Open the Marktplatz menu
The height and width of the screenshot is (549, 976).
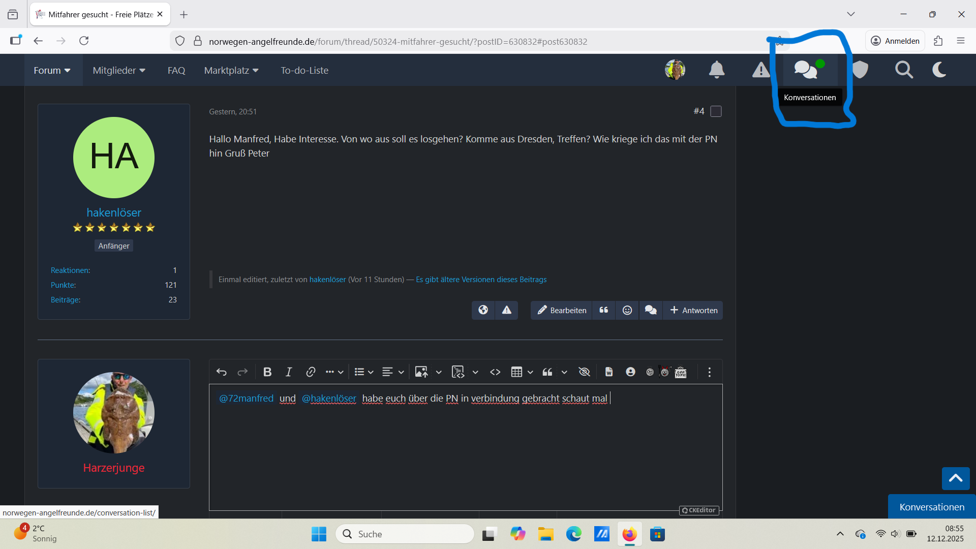pyautogui.click(x=231, y=70)
